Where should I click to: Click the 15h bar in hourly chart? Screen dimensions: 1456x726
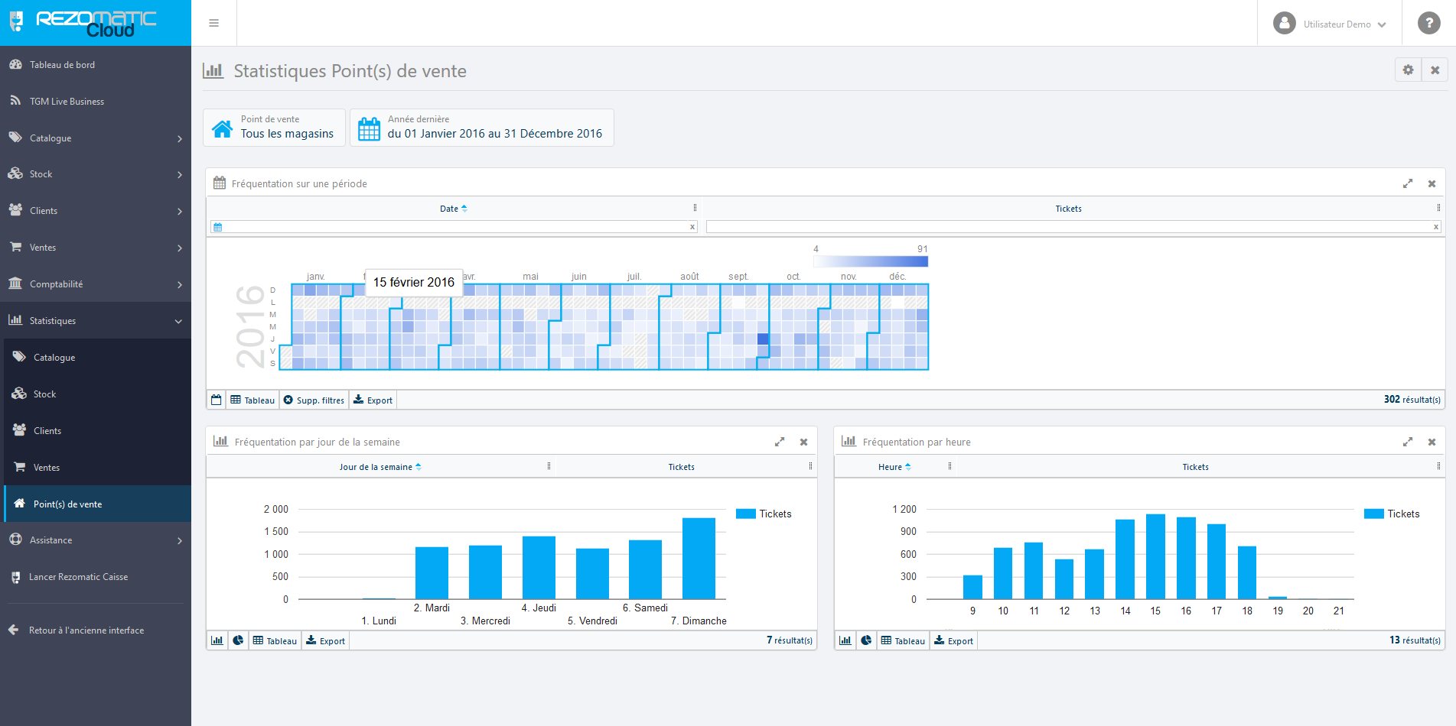1155,556
